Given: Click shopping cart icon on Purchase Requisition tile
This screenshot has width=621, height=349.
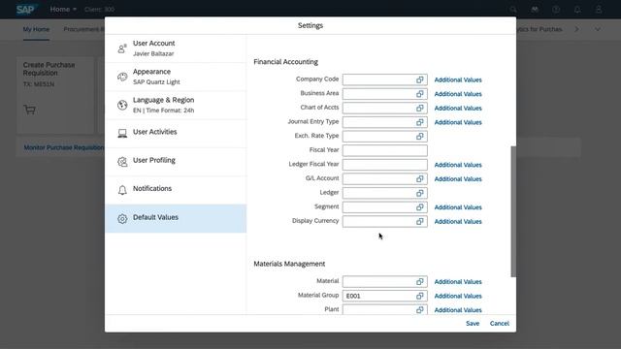Looking at the screenshot, I should click(30, 110).
